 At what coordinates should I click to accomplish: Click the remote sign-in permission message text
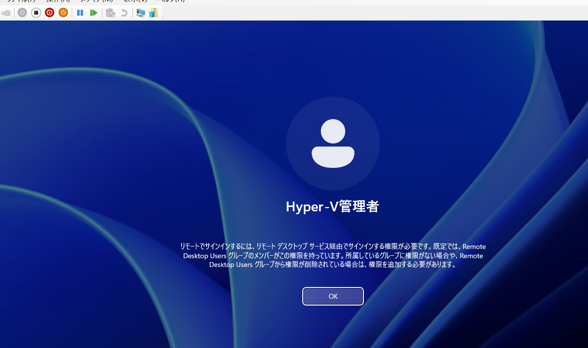point(333,256)
